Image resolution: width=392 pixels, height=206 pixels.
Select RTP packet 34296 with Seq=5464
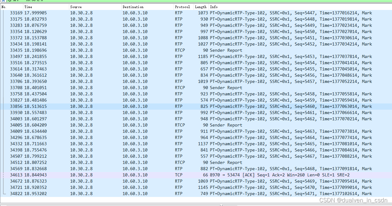(125, 137)
